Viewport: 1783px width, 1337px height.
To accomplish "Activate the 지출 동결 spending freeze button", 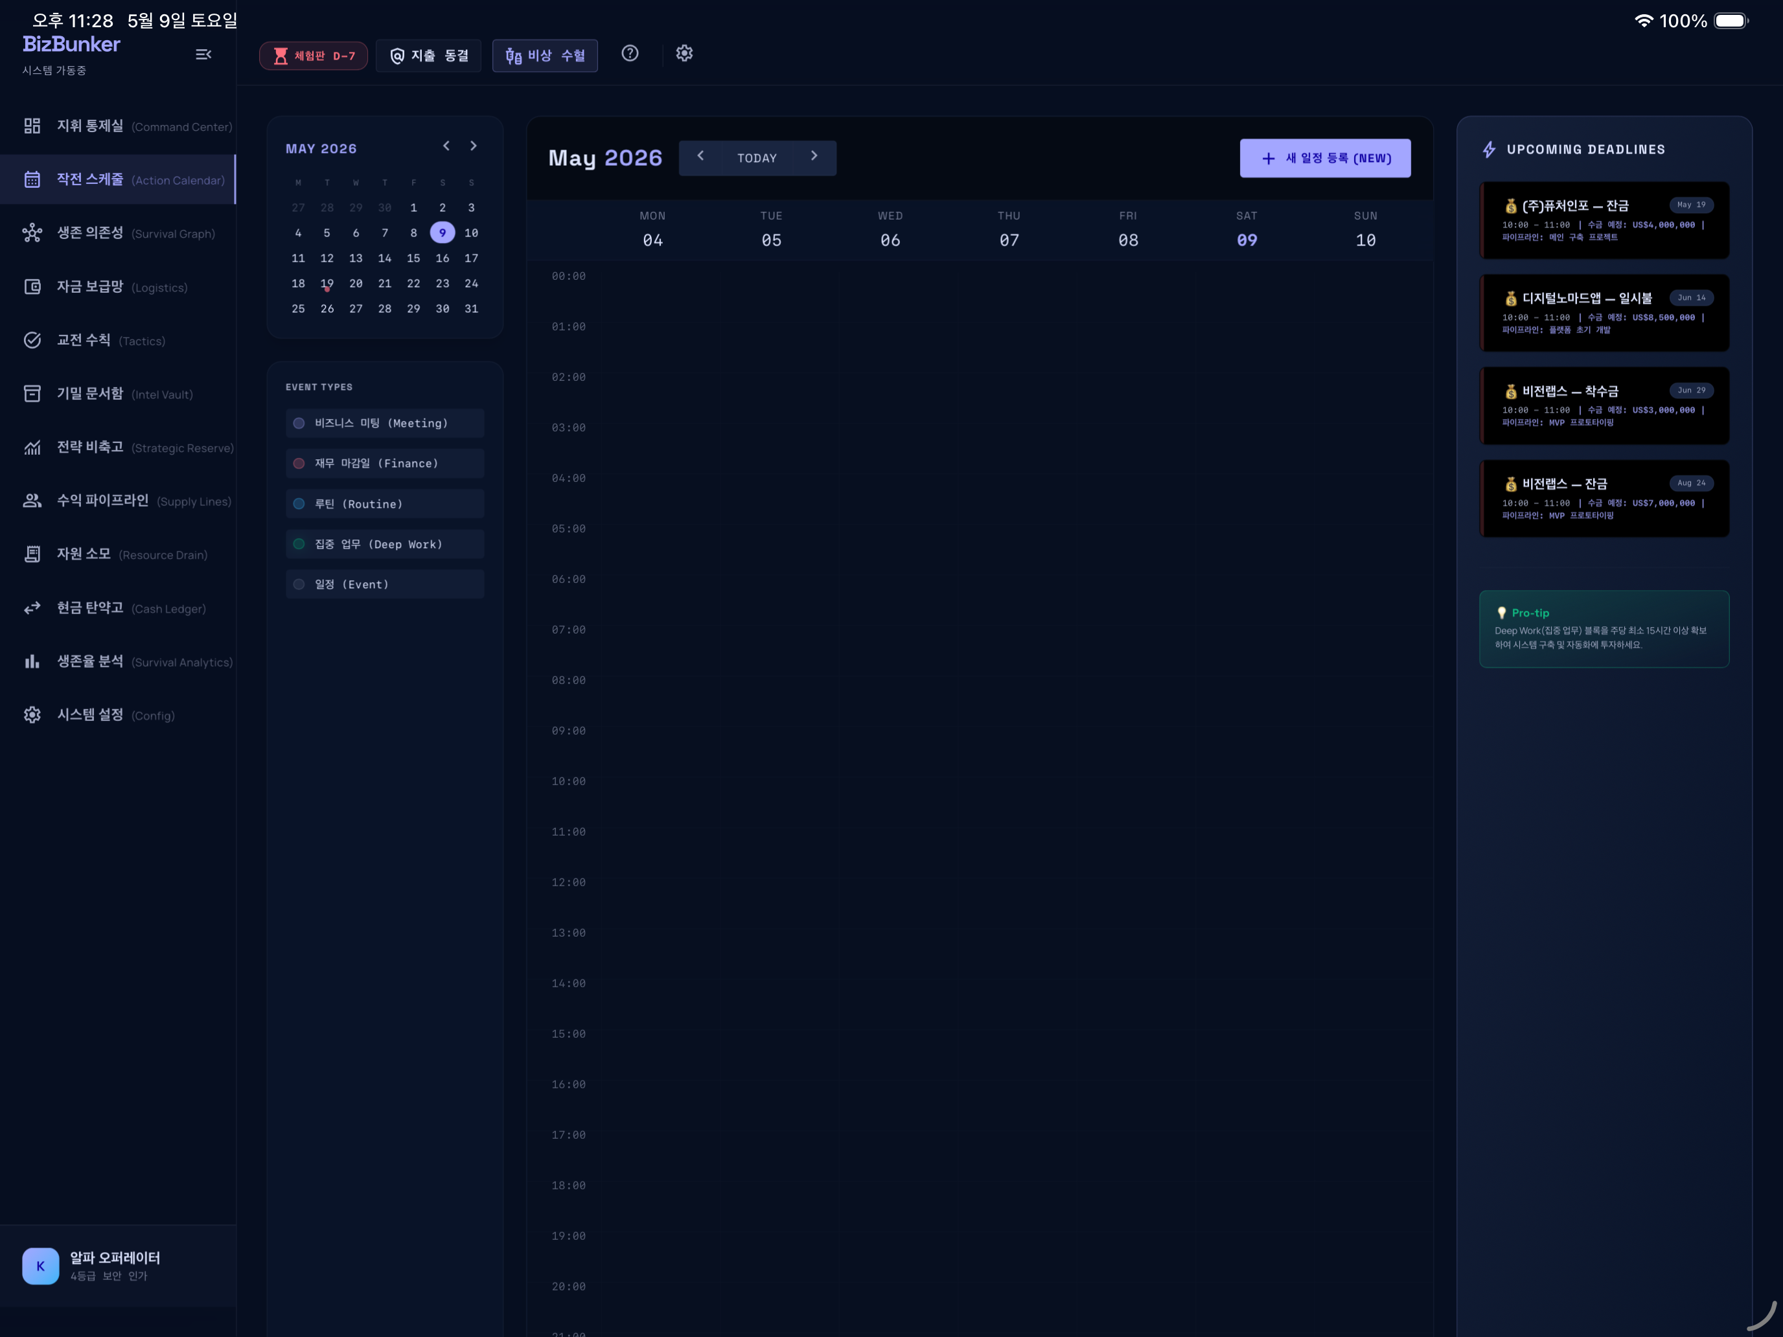I will click(x=429, y=56).
